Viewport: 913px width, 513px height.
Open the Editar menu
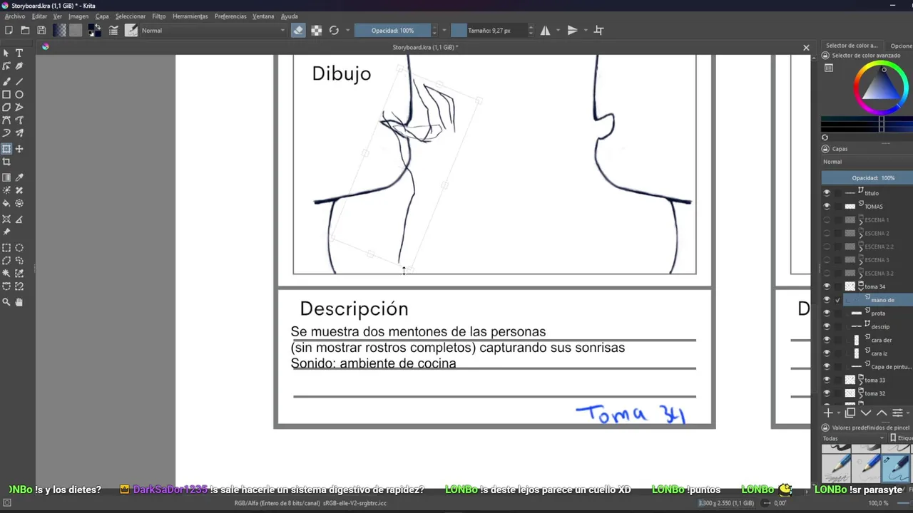[39, 16]
